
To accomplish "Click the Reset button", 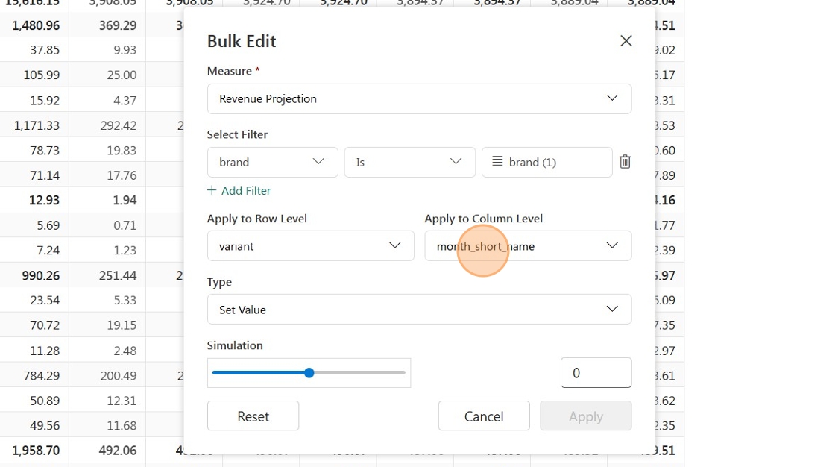I will (253, 416).
